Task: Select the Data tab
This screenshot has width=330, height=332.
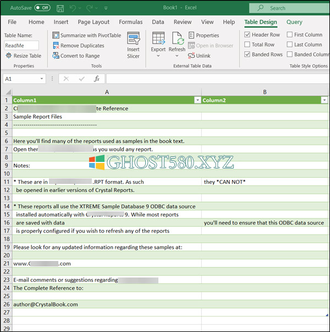Action: click(158, 22)
